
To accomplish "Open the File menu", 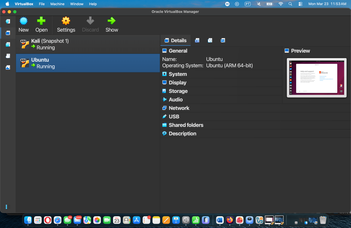I will [x=42, y=4].
